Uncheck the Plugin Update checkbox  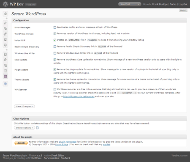click(55, 69)
